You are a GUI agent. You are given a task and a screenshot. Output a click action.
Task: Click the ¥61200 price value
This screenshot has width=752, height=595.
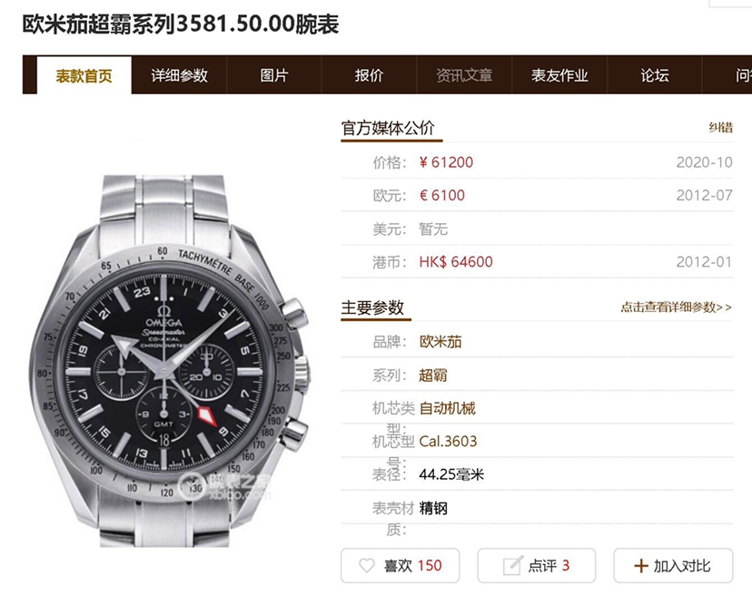(x=446, y=162)
